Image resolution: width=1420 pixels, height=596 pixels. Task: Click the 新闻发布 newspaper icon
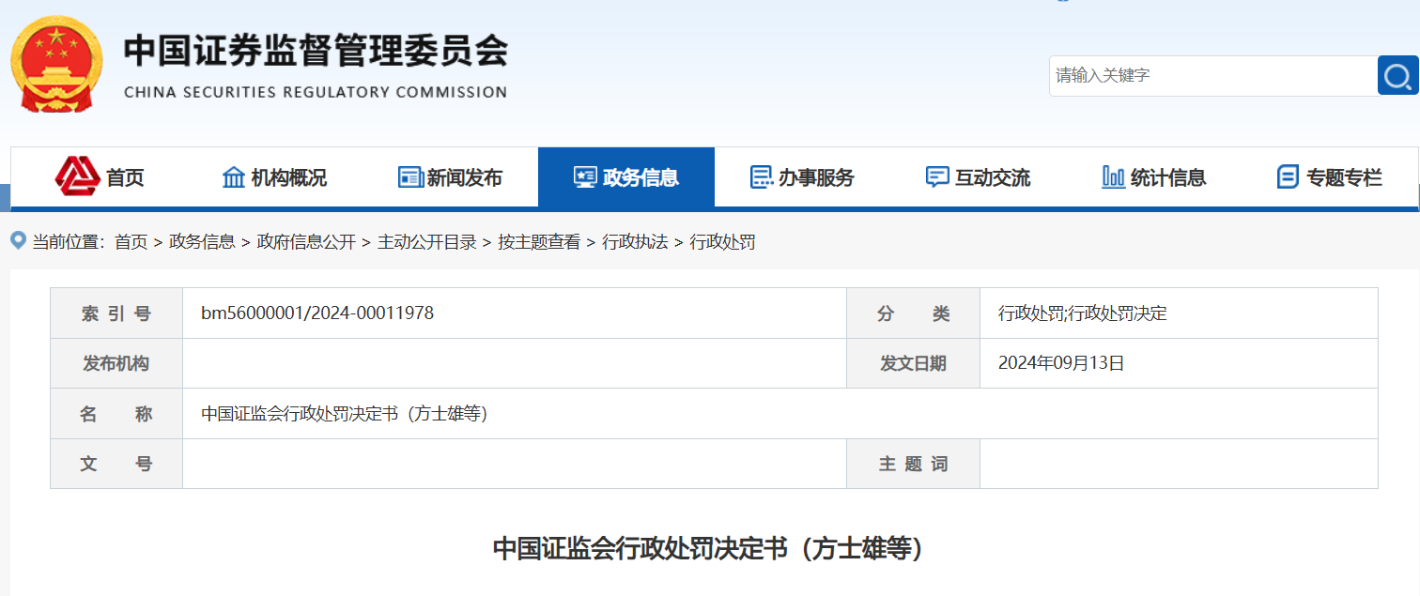coord(410,176)
